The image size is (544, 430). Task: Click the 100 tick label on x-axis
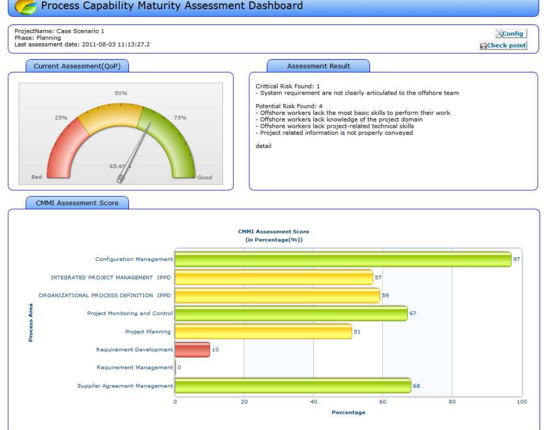[522, 402]
